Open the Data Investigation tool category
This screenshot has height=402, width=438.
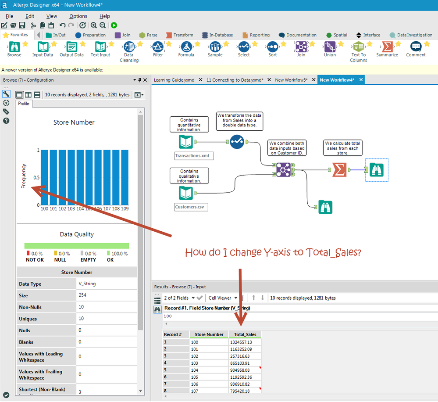click(411, 35)
